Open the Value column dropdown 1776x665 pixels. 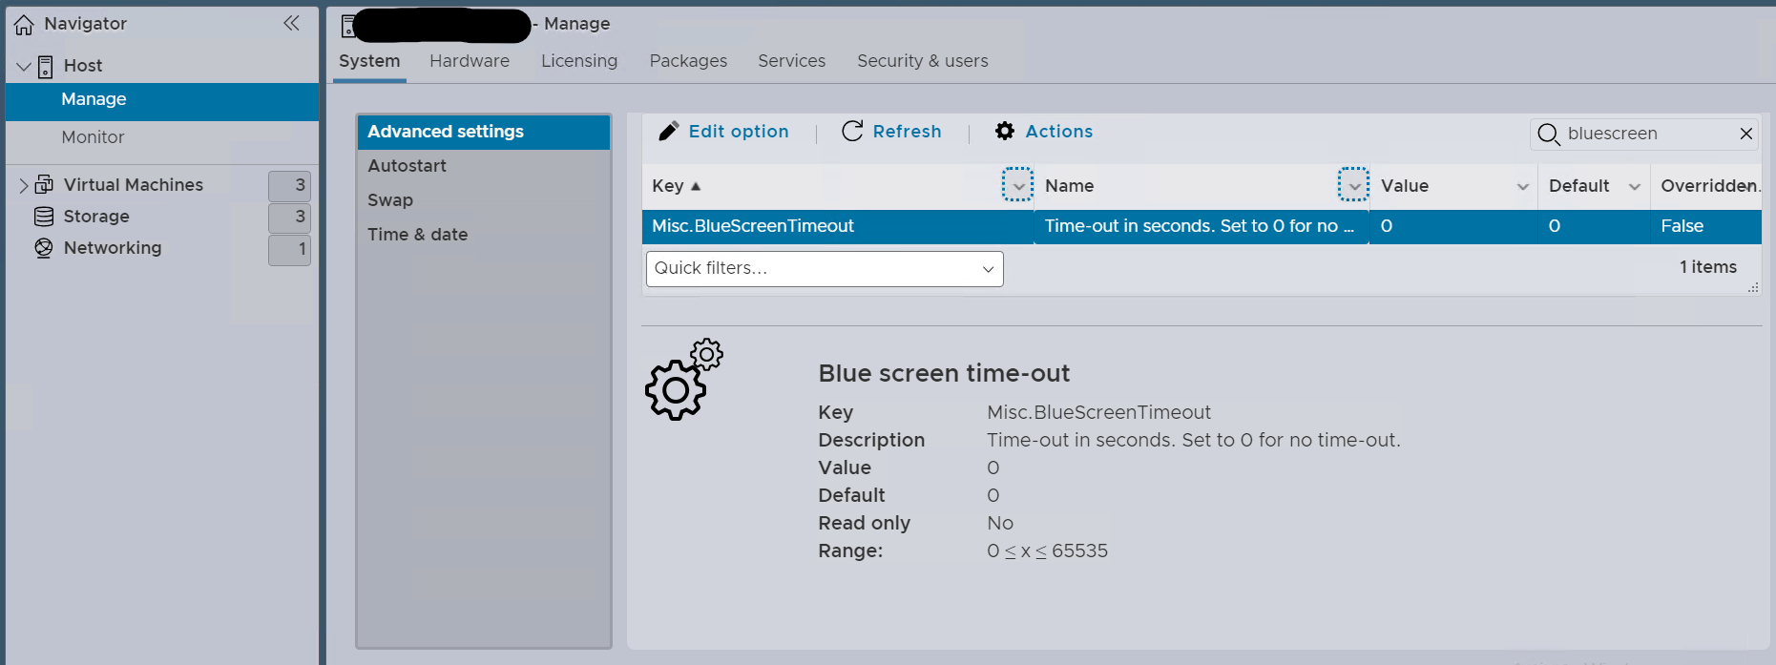click(x=1523, y=187)
